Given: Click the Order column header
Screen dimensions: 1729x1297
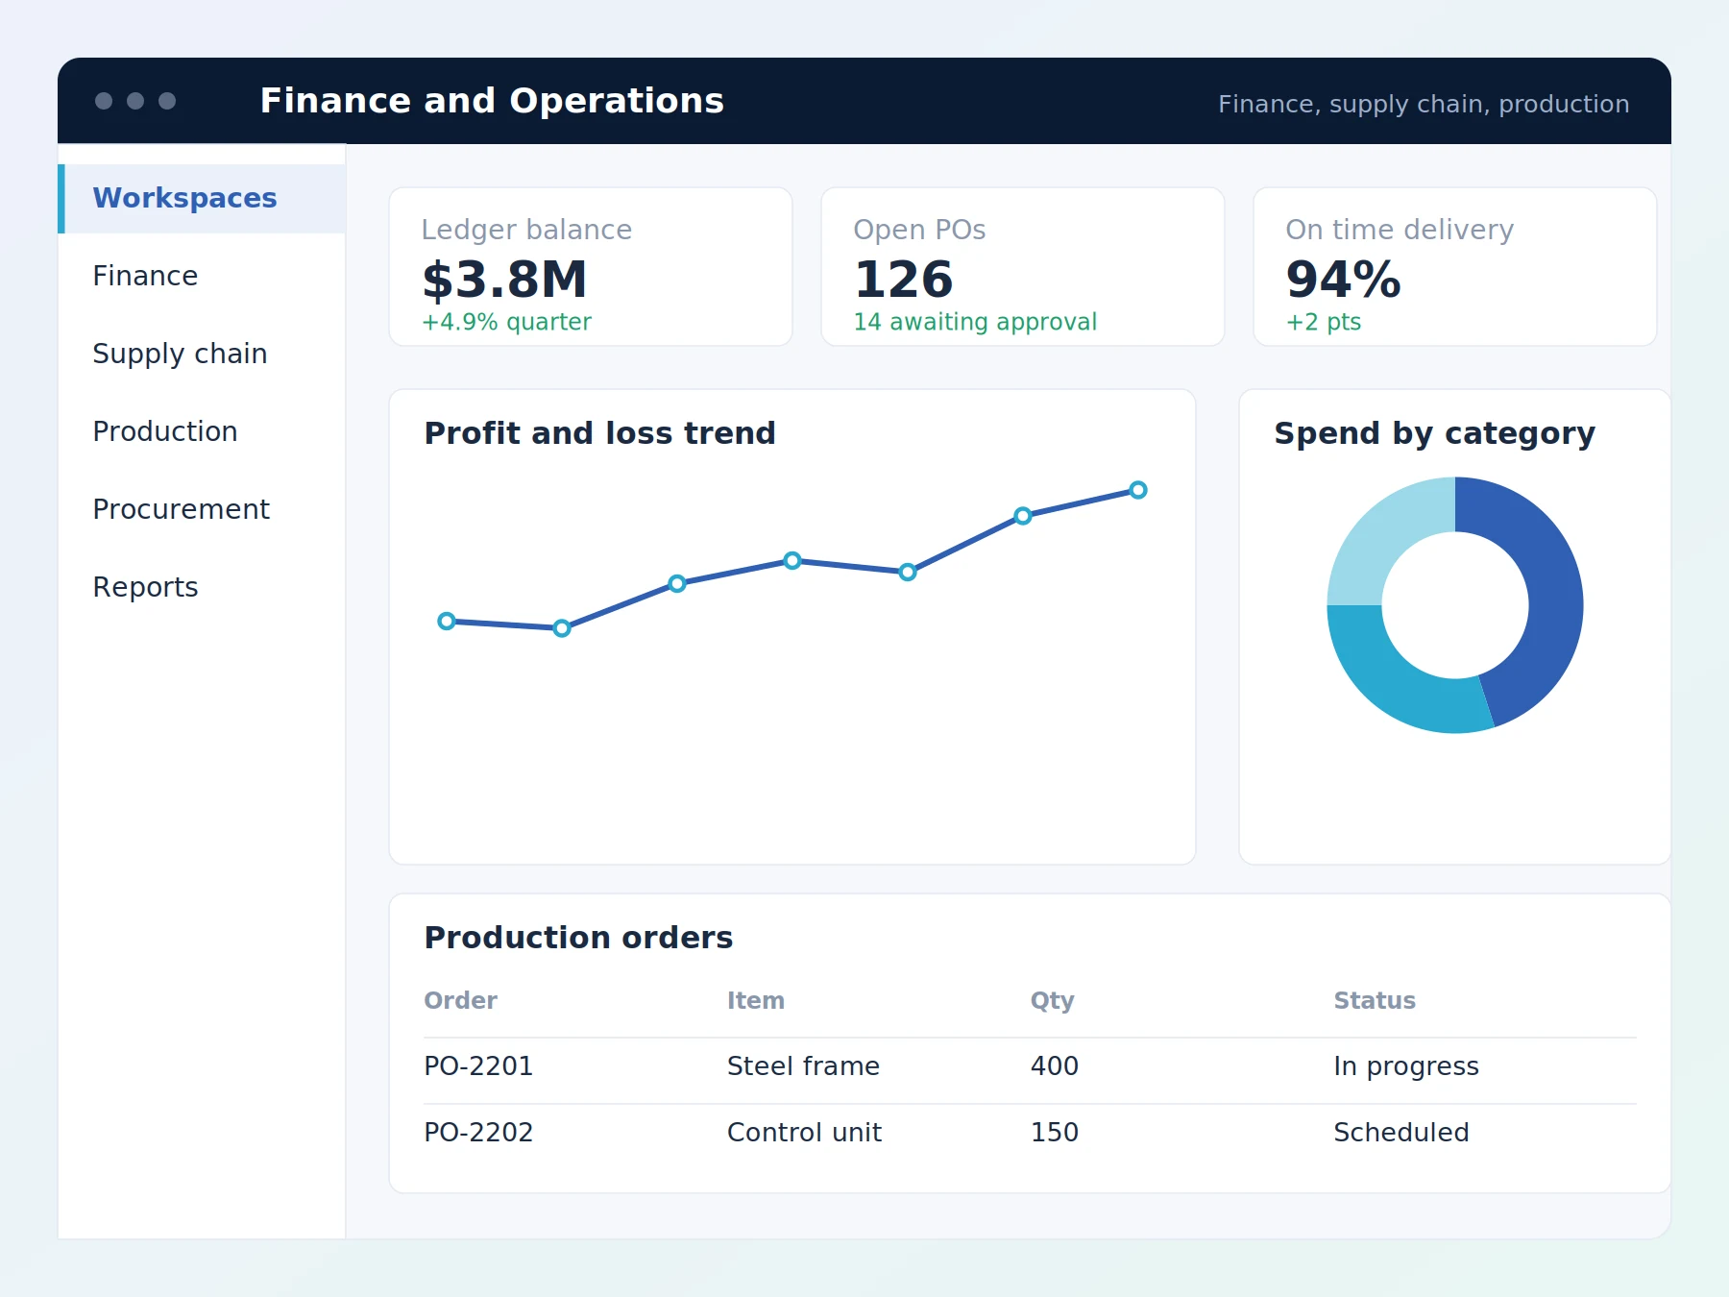Looking at the screenshot, I should 461,1001.
